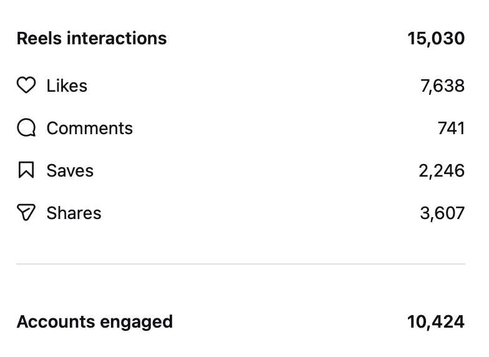Click the accounts engaged value 10,424

[436, 322]
